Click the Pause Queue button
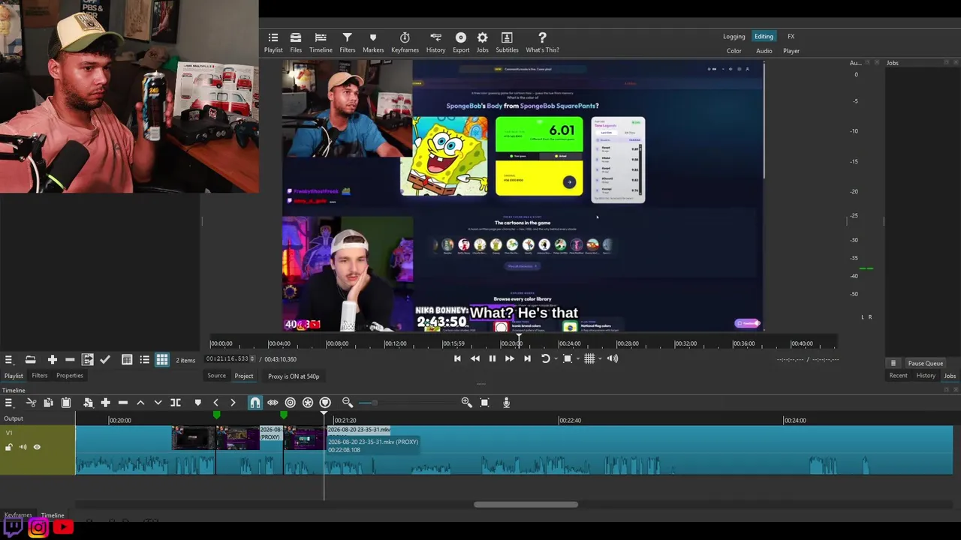This screenshot has height=540, width=961. coord(925,363)
